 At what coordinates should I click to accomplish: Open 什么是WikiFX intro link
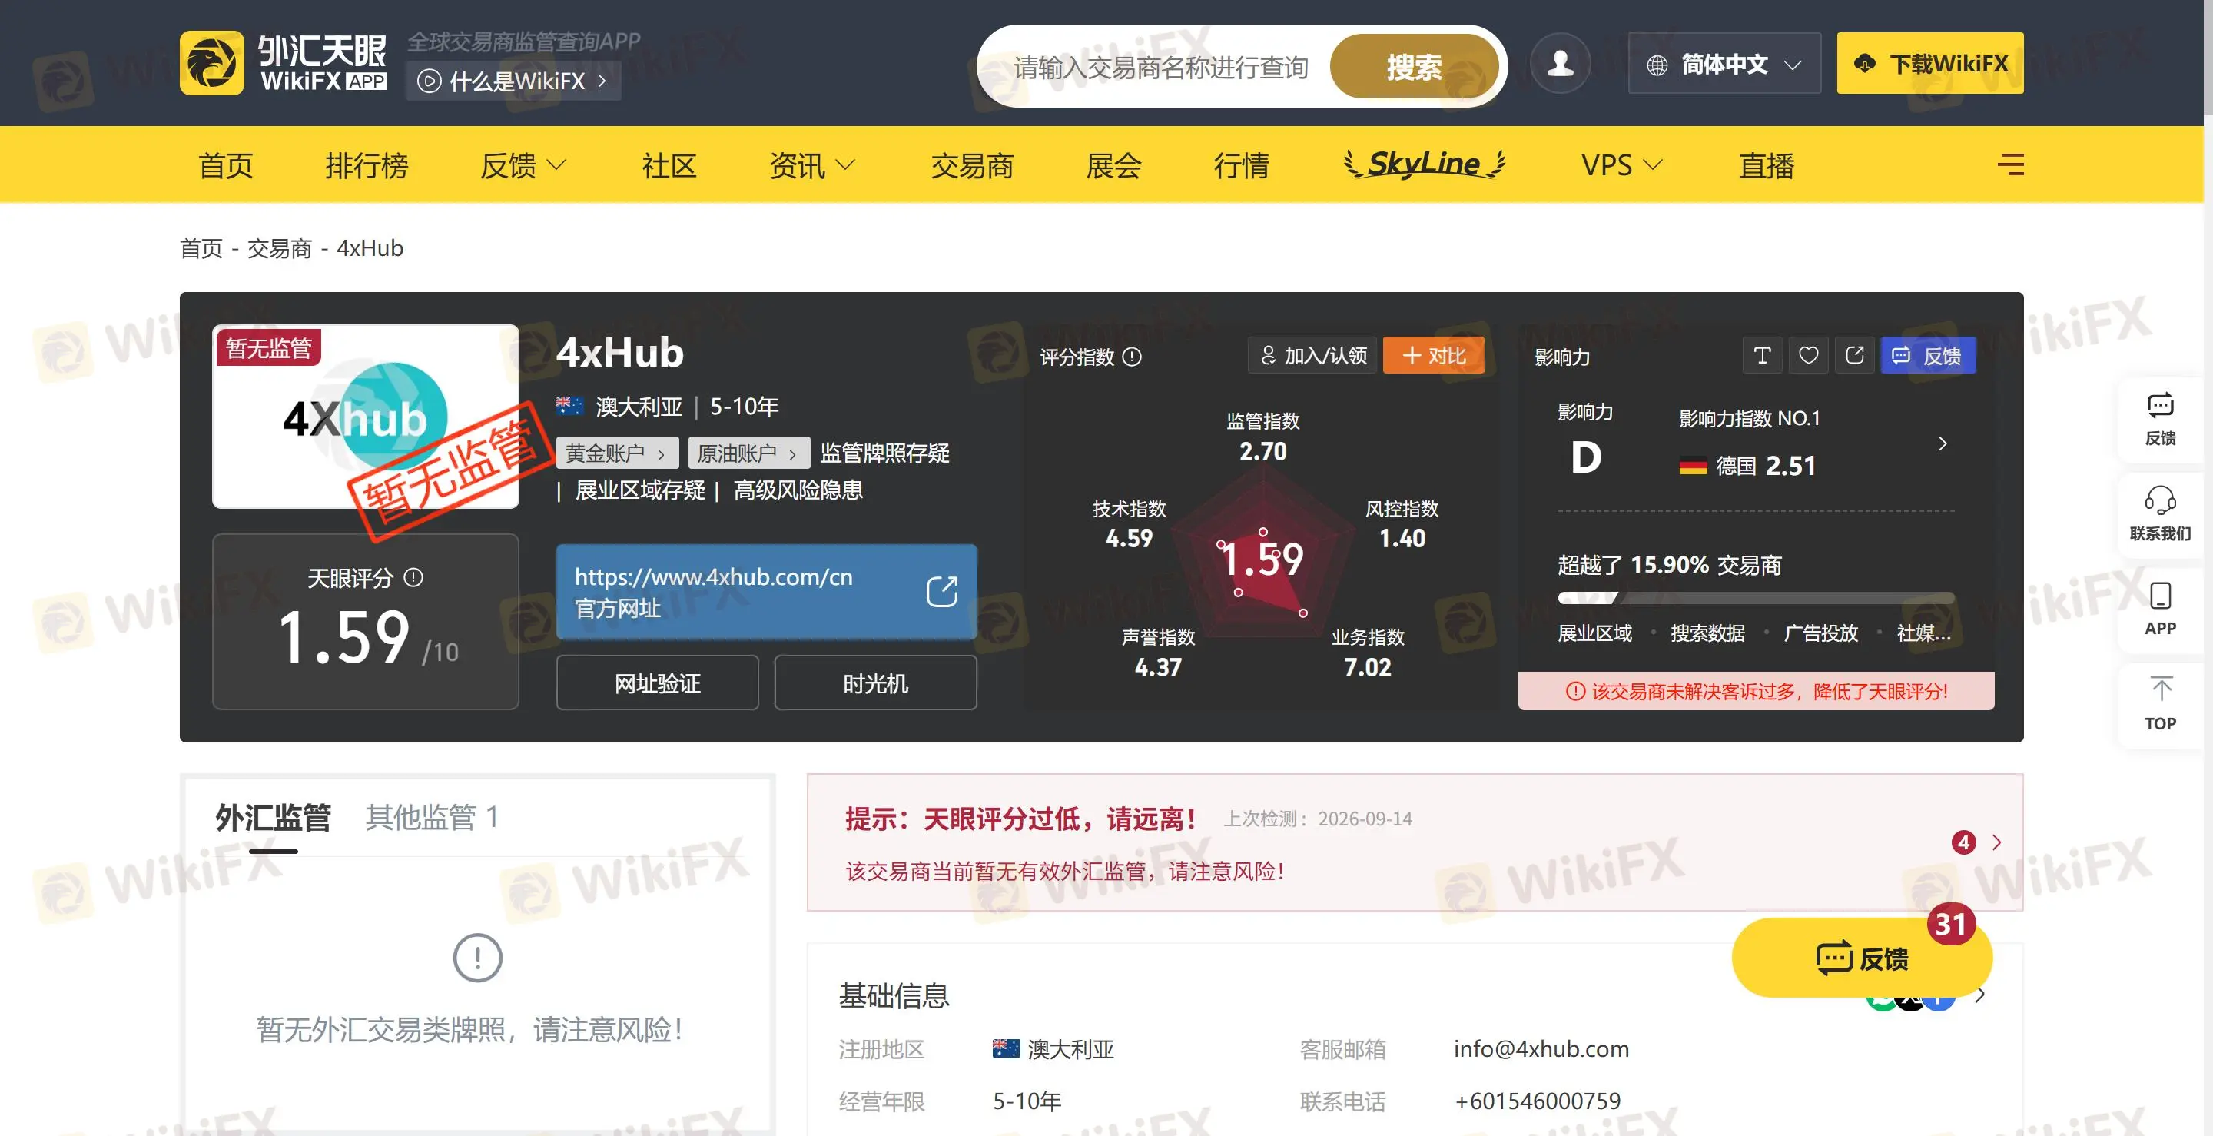[513, 81]
